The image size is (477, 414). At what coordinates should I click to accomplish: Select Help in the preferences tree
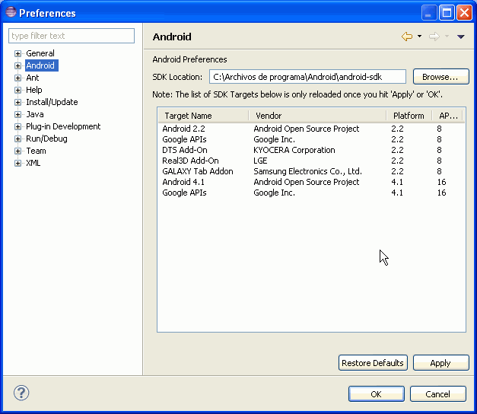tap(34, 90)
